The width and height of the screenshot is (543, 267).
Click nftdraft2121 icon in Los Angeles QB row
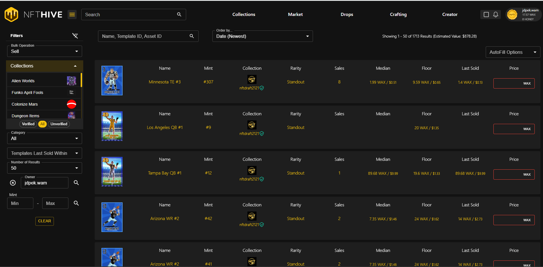[x=252, y=125]
